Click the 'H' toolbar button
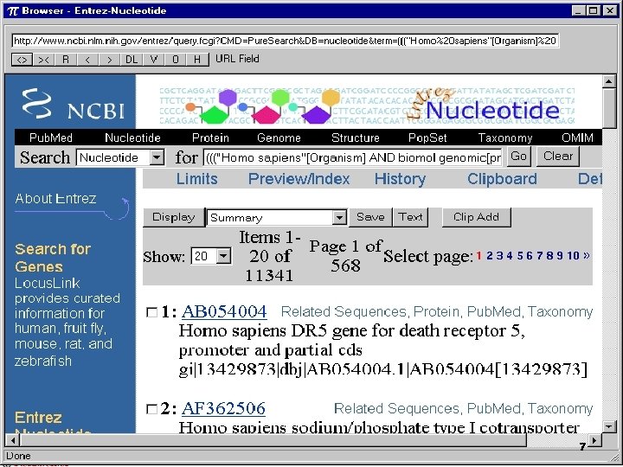The width and height of the screenshot is (623, 467). (197, 60)
